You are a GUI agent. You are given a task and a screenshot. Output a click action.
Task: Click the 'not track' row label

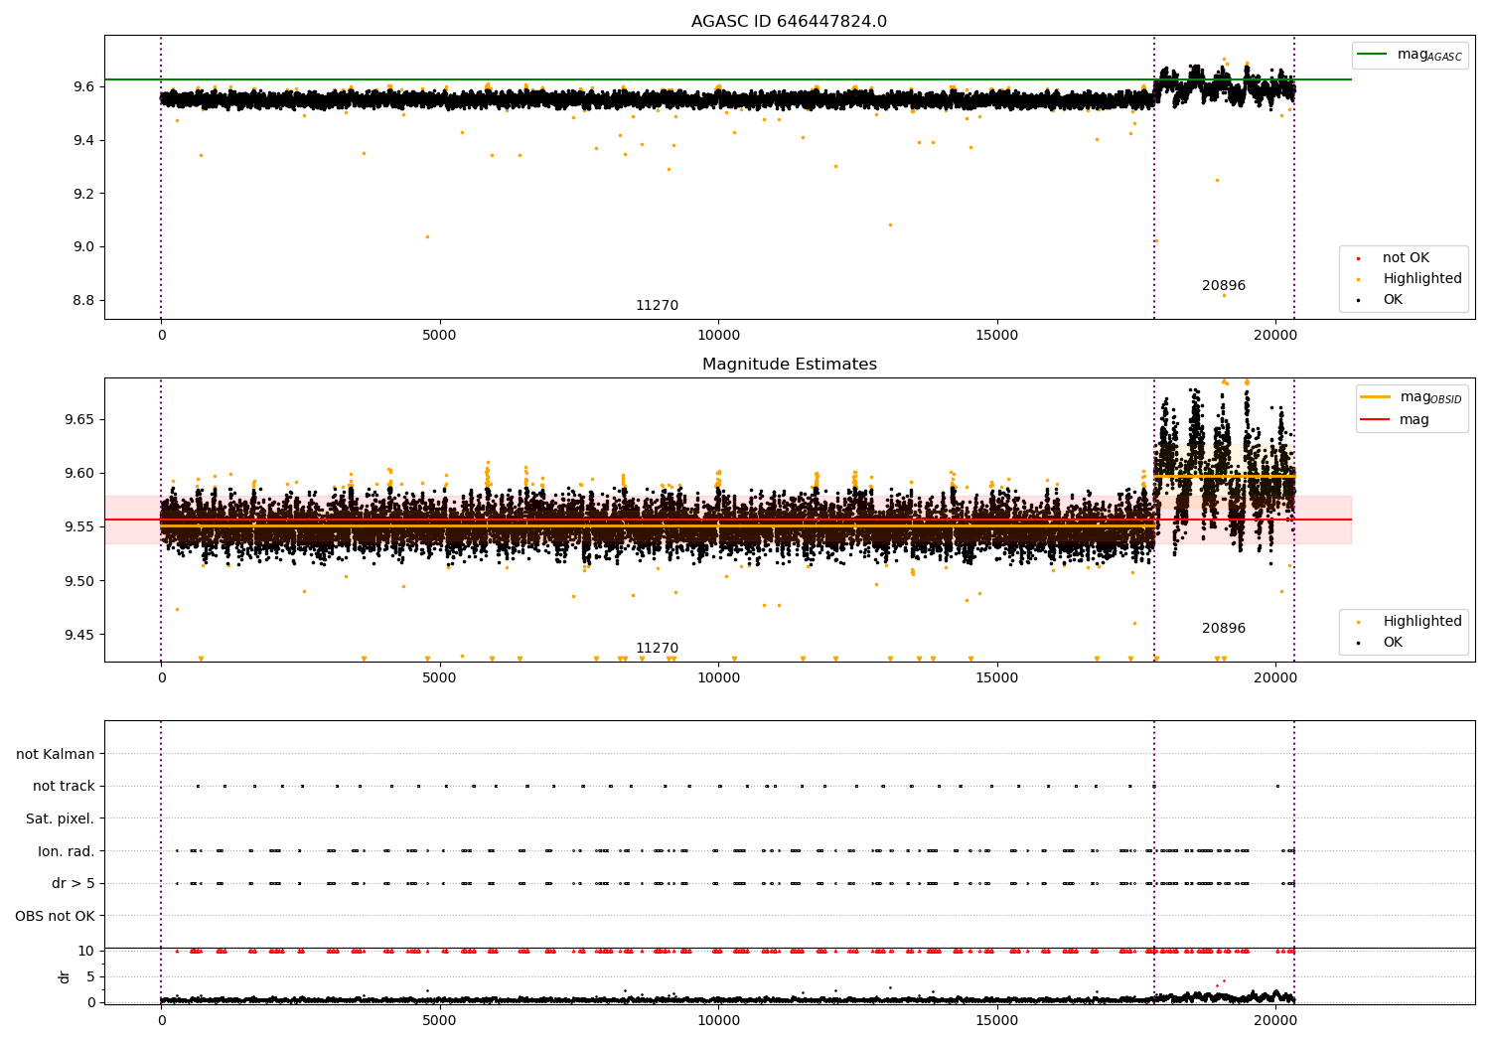pyautogui.click(x=64, y=787)
